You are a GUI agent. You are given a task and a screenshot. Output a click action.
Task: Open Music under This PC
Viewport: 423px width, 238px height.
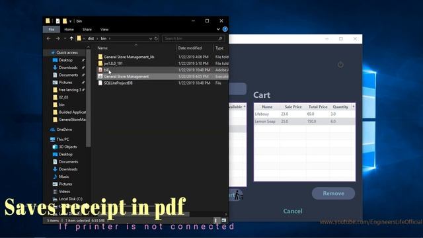[x=63, y=177]
